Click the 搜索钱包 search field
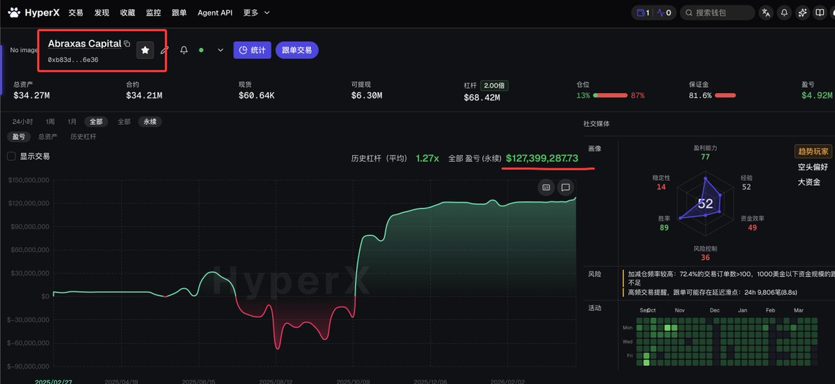The image size is (835, 384). 717,13
